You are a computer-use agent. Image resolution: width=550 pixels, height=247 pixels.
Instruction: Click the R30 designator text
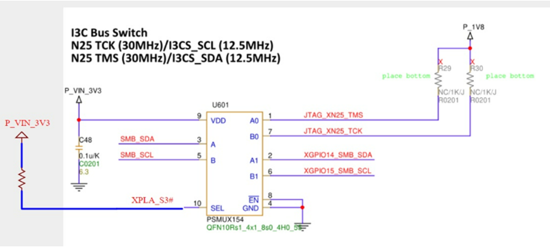pos(477,68)
